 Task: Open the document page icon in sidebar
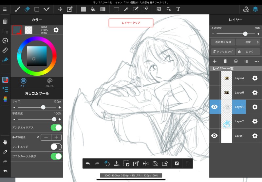5,21
